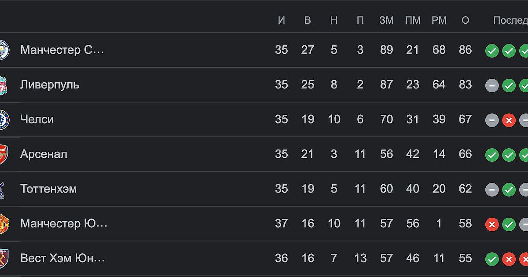The image size is (528, 277).
Task: Click the Chelsea club crest
Action: pos(4,120)
